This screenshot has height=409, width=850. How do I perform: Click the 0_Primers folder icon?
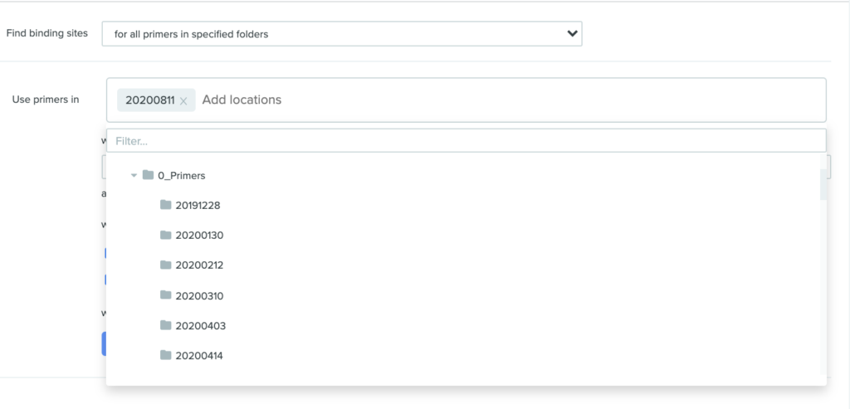coord(148,174)
